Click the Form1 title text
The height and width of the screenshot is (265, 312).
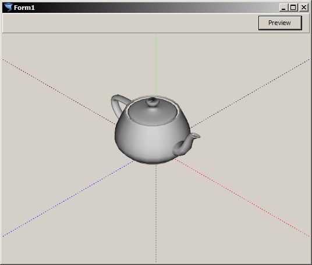point(24,8)
